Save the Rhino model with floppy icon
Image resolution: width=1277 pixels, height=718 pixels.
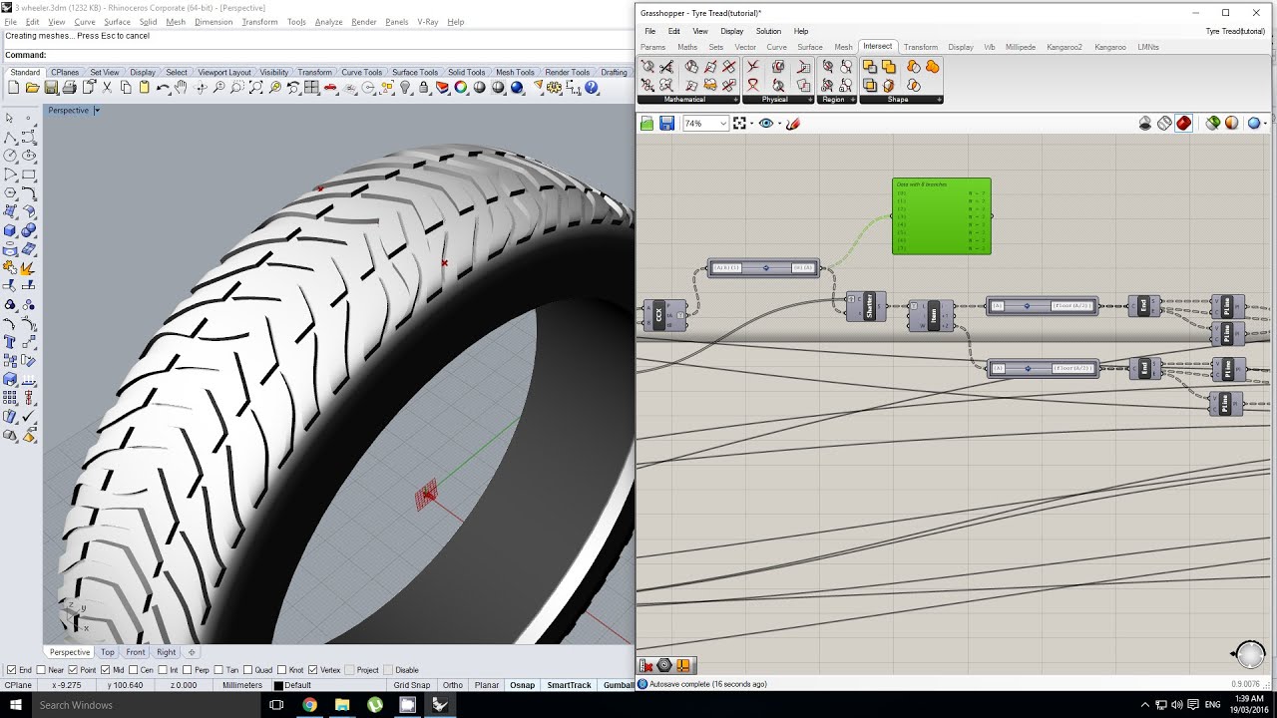pos(50,88)
